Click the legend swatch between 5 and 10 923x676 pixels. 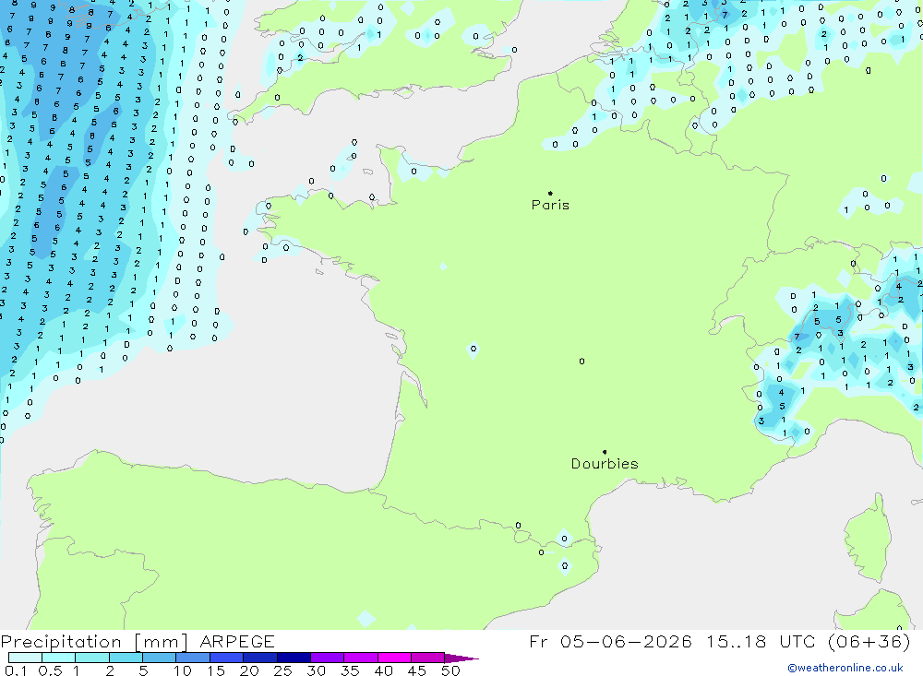(159, 658)
